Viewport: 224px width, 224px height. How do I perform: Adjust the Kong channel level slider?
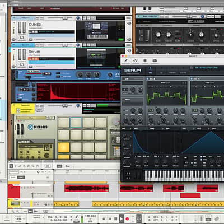pos(65,106)
